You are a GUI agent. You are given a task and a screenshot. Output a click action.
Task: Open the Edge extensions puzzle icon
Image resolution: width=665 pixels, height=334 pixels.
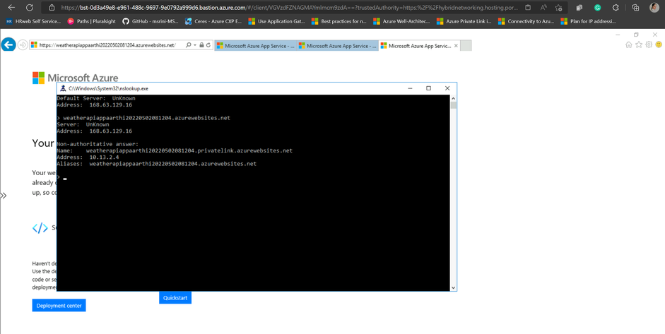[x=616, y=8]
